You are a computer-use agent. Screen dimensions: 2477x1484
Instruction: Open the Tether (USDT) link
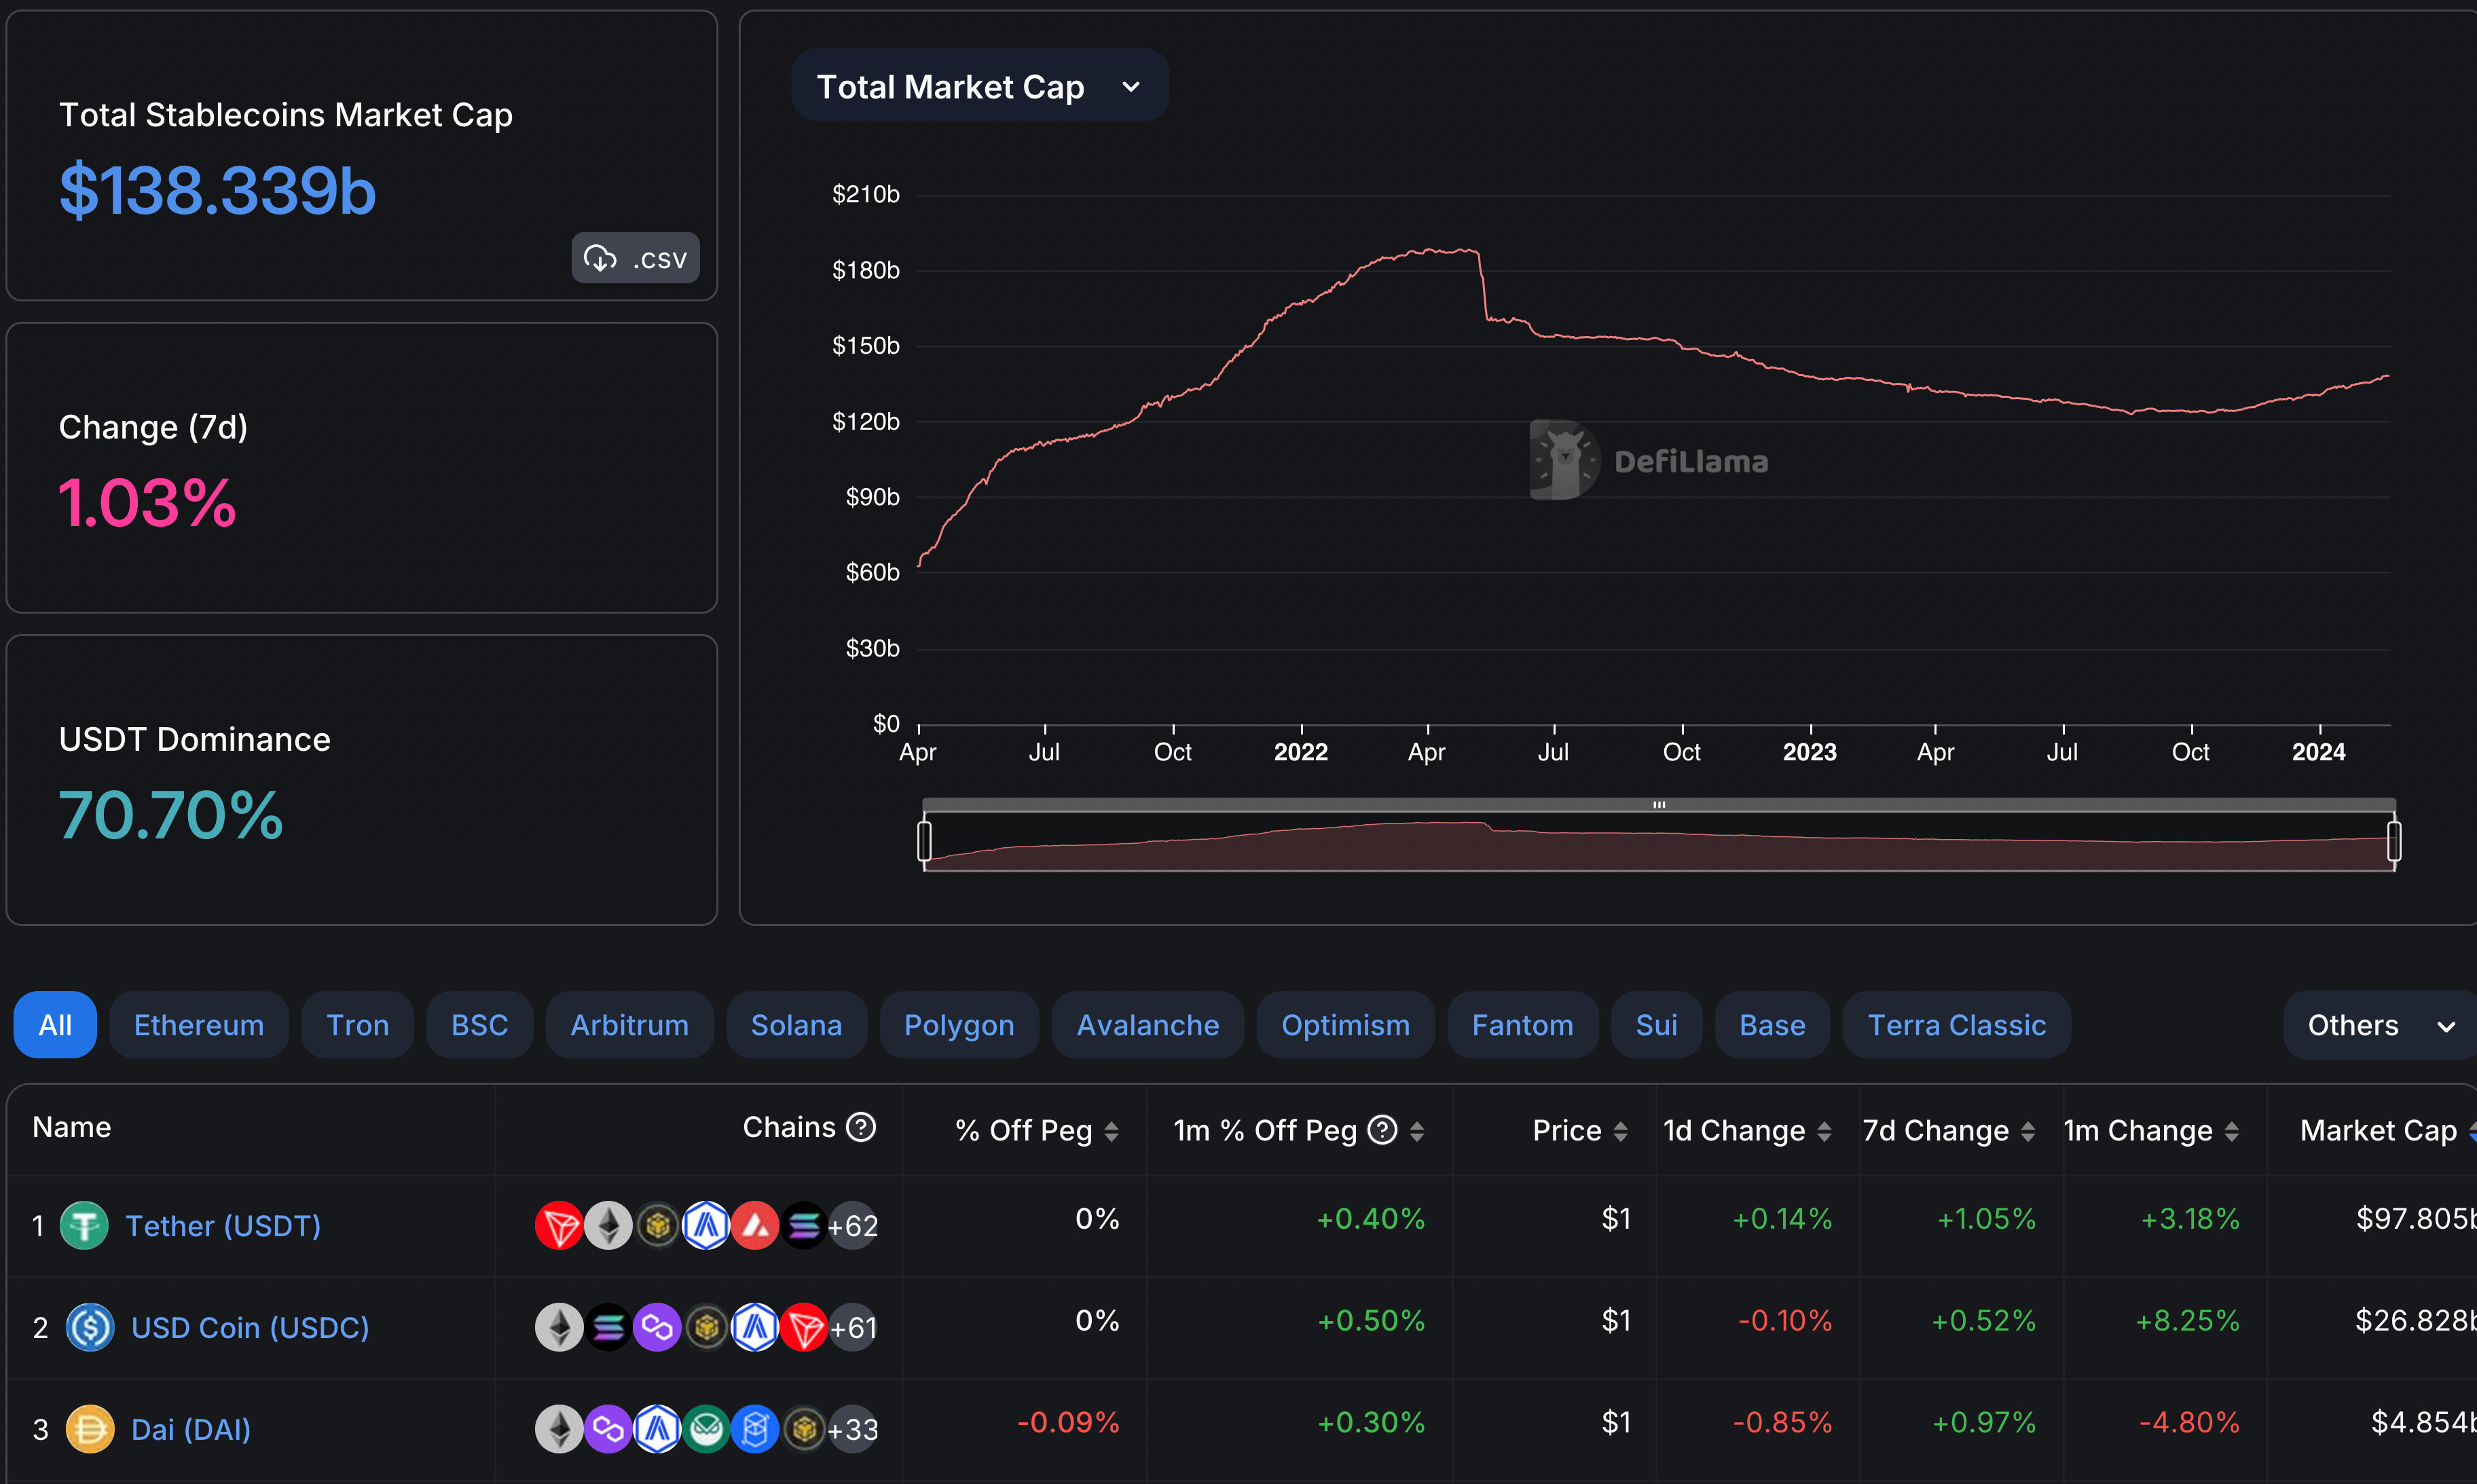pyautogui.click(x=223, y=1226)
